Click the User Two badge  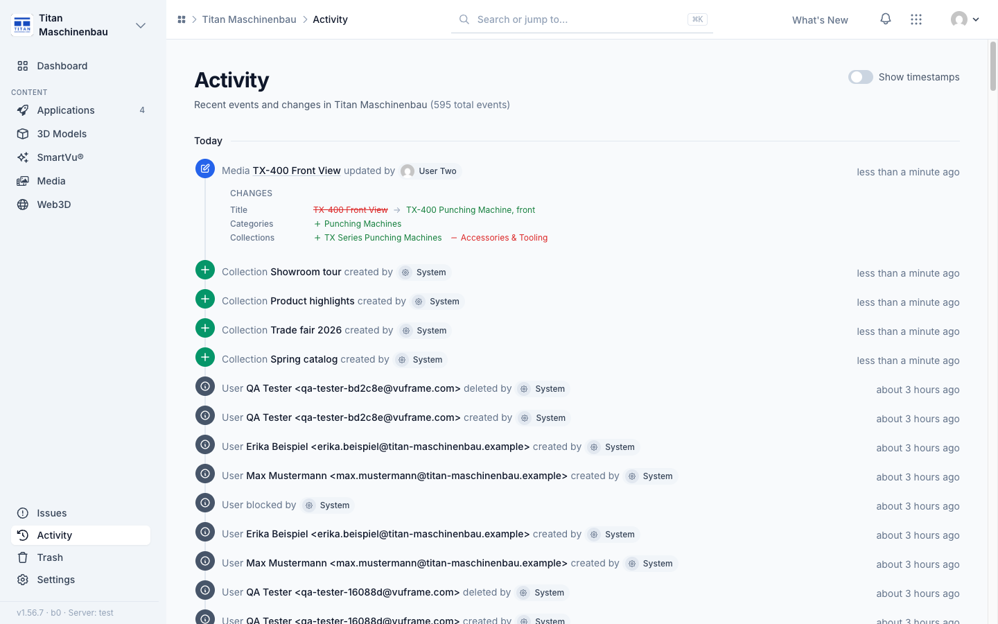pyautogui.click(x=430, y=171)
